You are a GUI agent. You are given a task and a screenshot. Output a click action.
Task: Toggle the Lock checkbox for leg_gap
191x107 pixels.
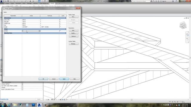coord(60,22)
